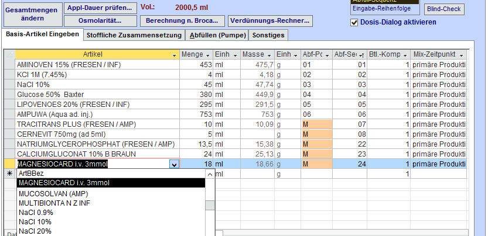The width and height of the screenshot is (488, 236).
Task: Click Menge value 453 for AMINOVEN
Action: (x=196, y=65)
